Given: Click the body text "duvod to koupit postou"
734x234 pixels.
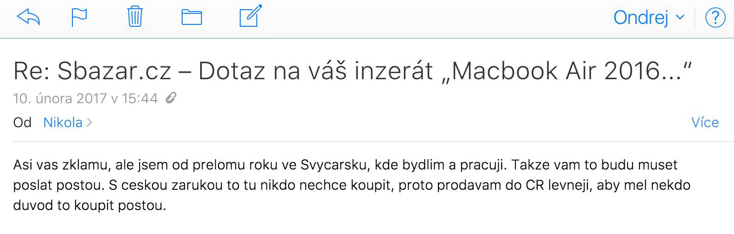Looking at the screenshot, I should click(x=89, y=205).
